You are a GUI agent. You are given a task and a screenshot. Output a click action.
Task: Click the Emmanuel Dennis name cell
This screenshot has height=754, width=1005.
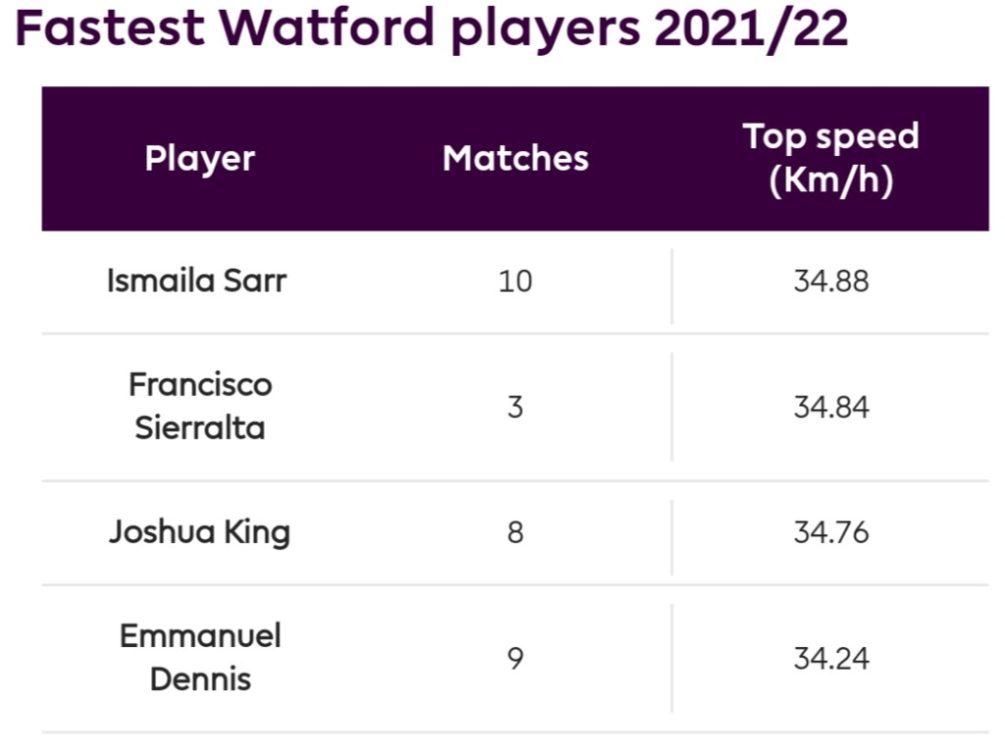click(200, 657)
